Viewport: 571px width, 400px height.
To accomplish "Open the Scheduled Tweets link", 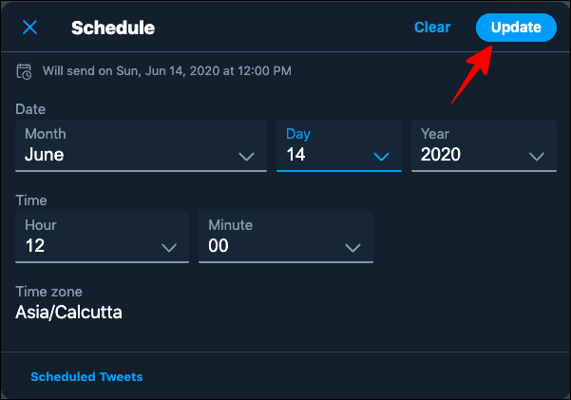I will tap(86, 376).
